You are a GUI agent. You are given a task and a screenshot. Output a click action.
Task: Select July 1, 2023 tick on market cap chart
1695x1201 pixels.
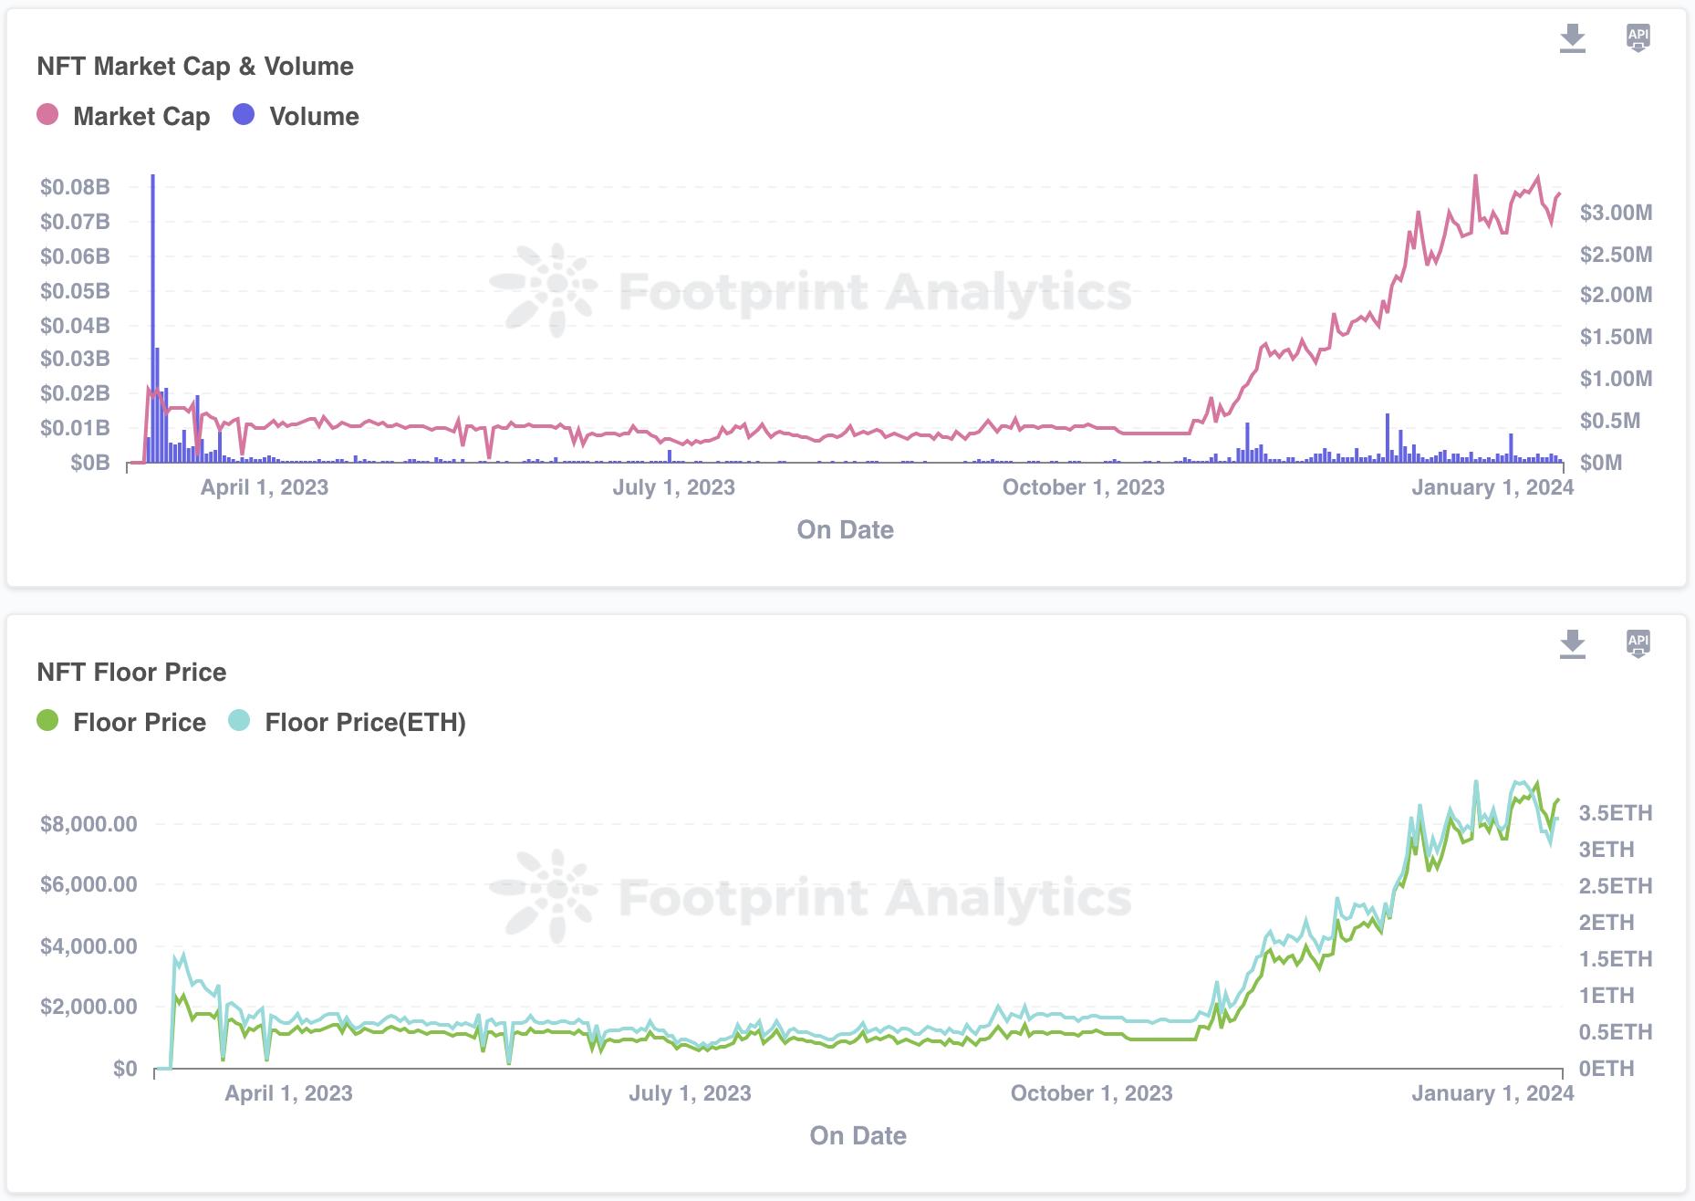tap(673, 487)
